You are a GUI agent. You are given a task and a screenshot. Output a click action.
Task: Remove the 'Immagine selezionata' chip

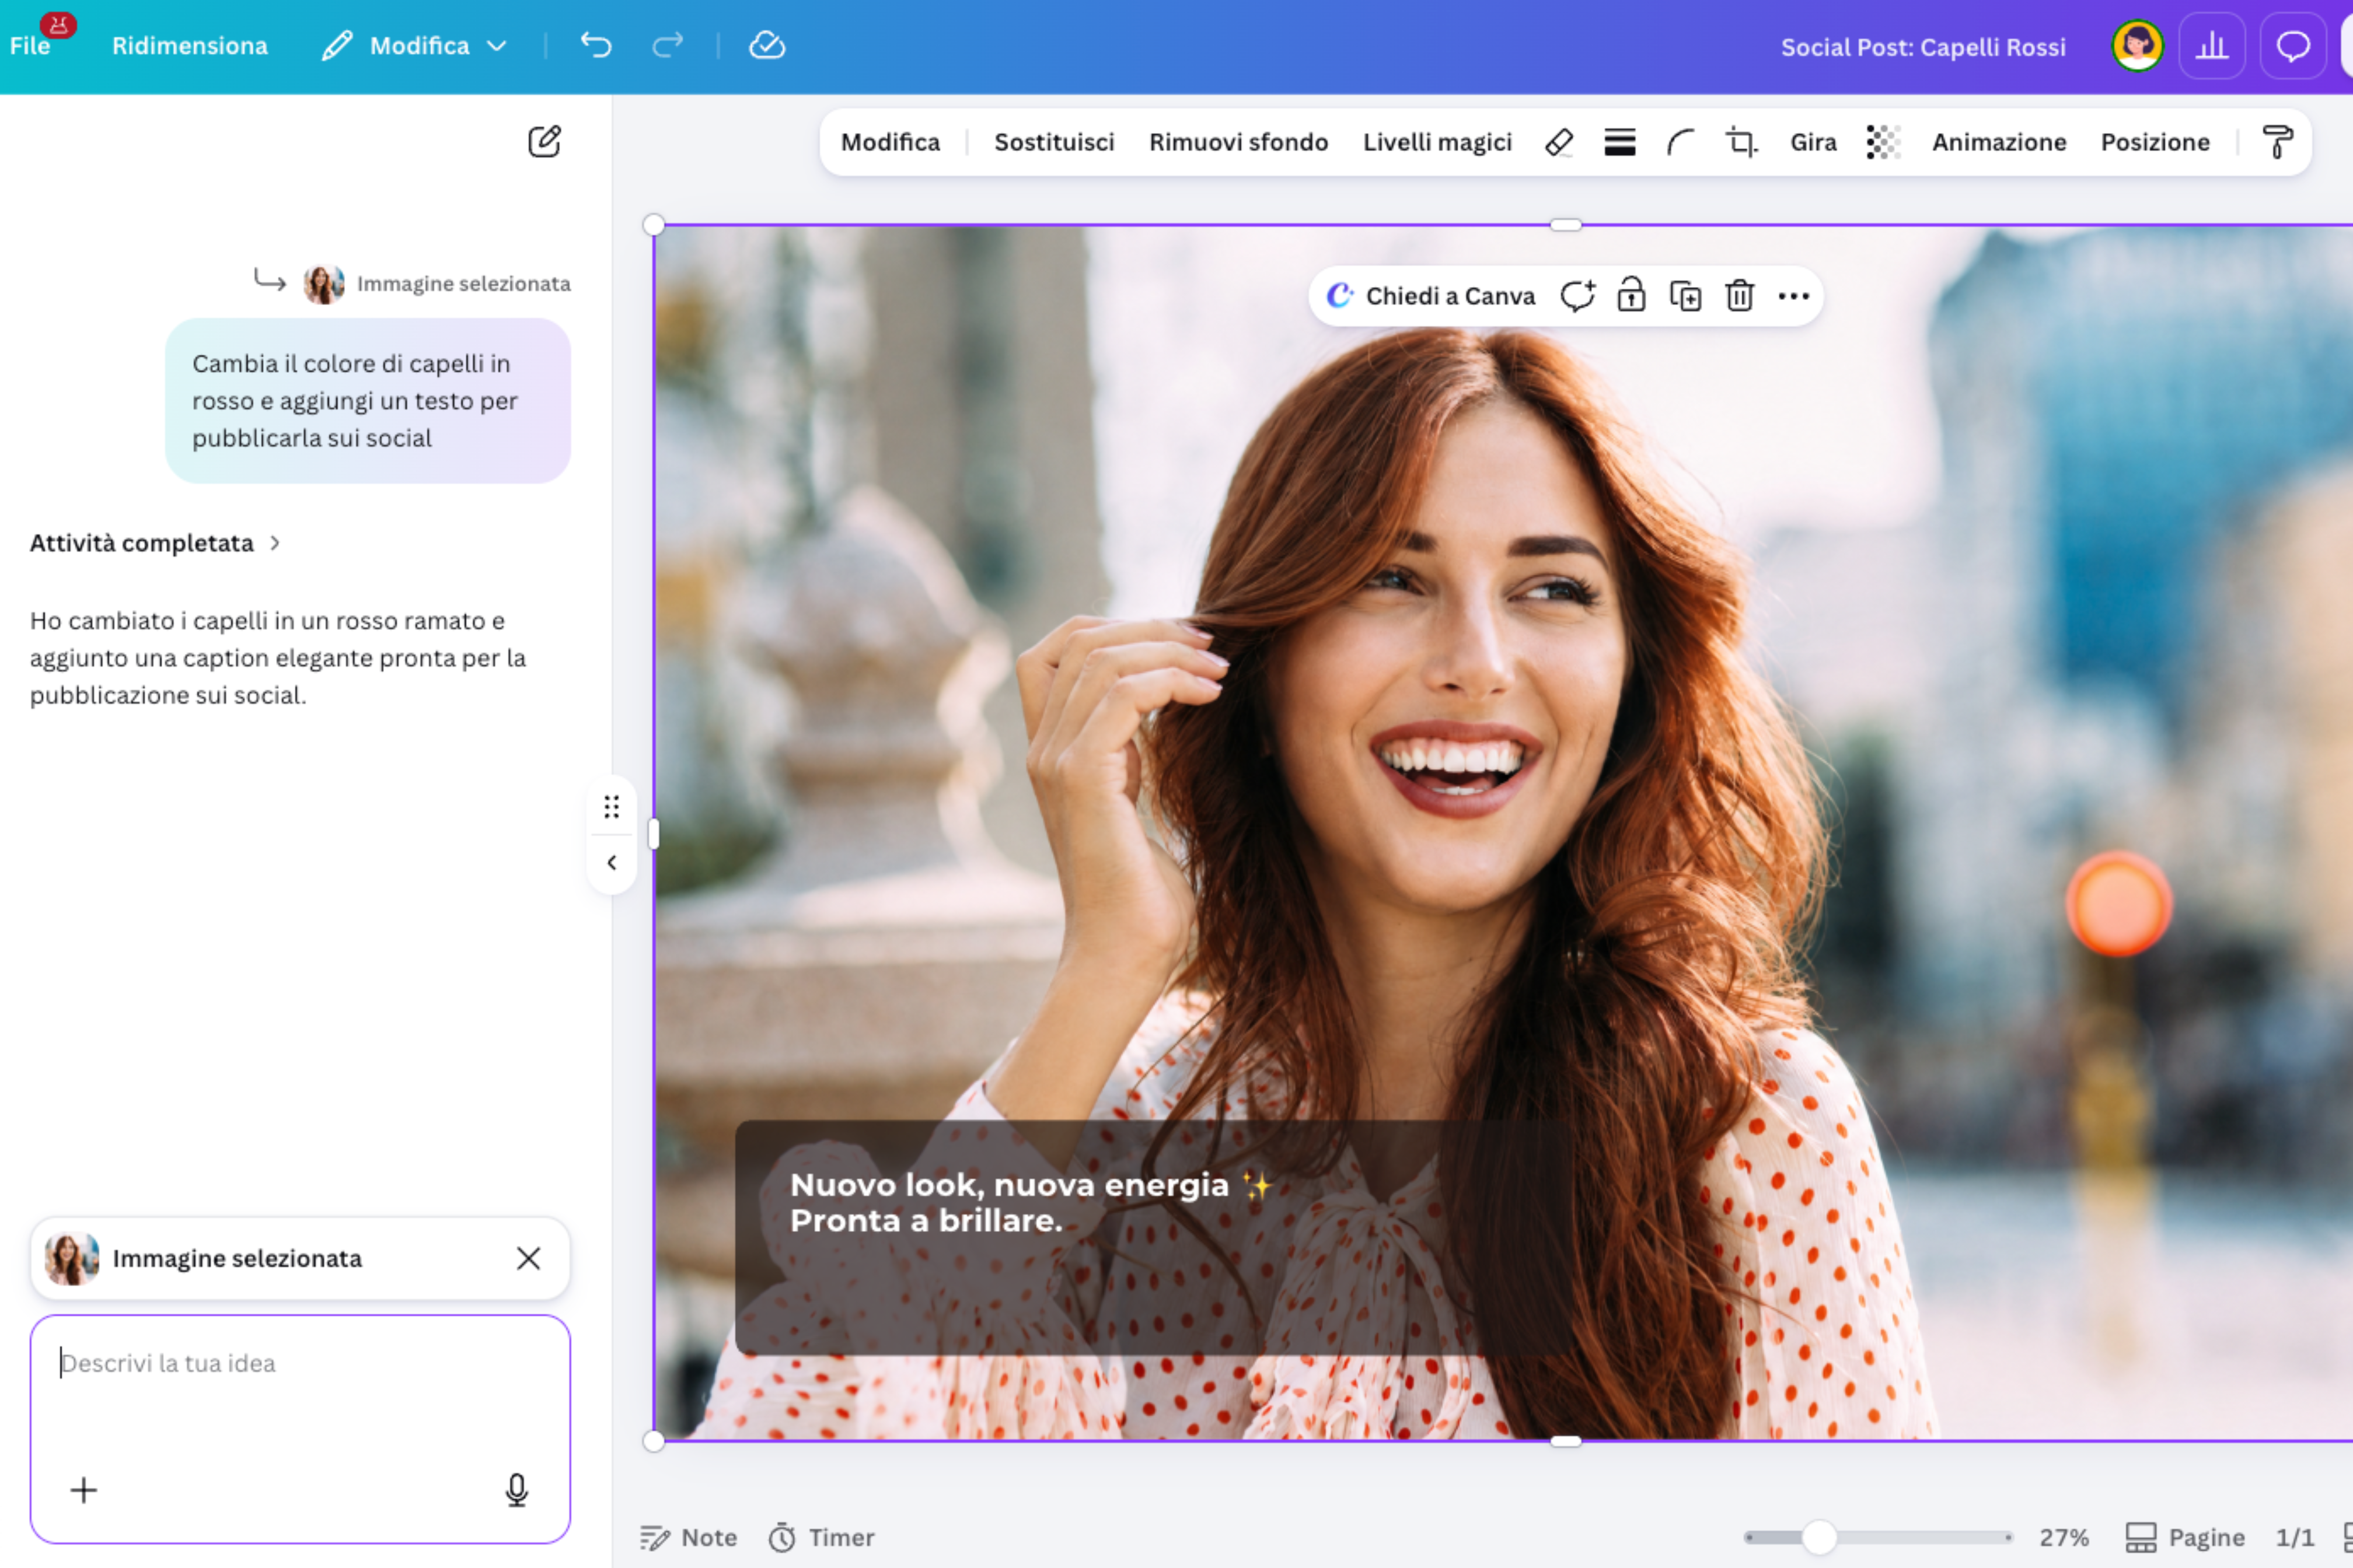click(x=528, y=1258)
